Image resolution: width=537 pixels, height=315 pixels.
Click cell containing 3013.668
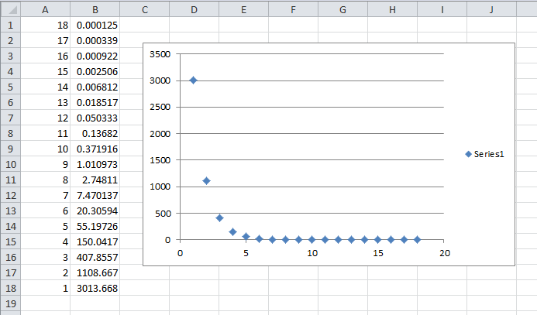point(95,289)
